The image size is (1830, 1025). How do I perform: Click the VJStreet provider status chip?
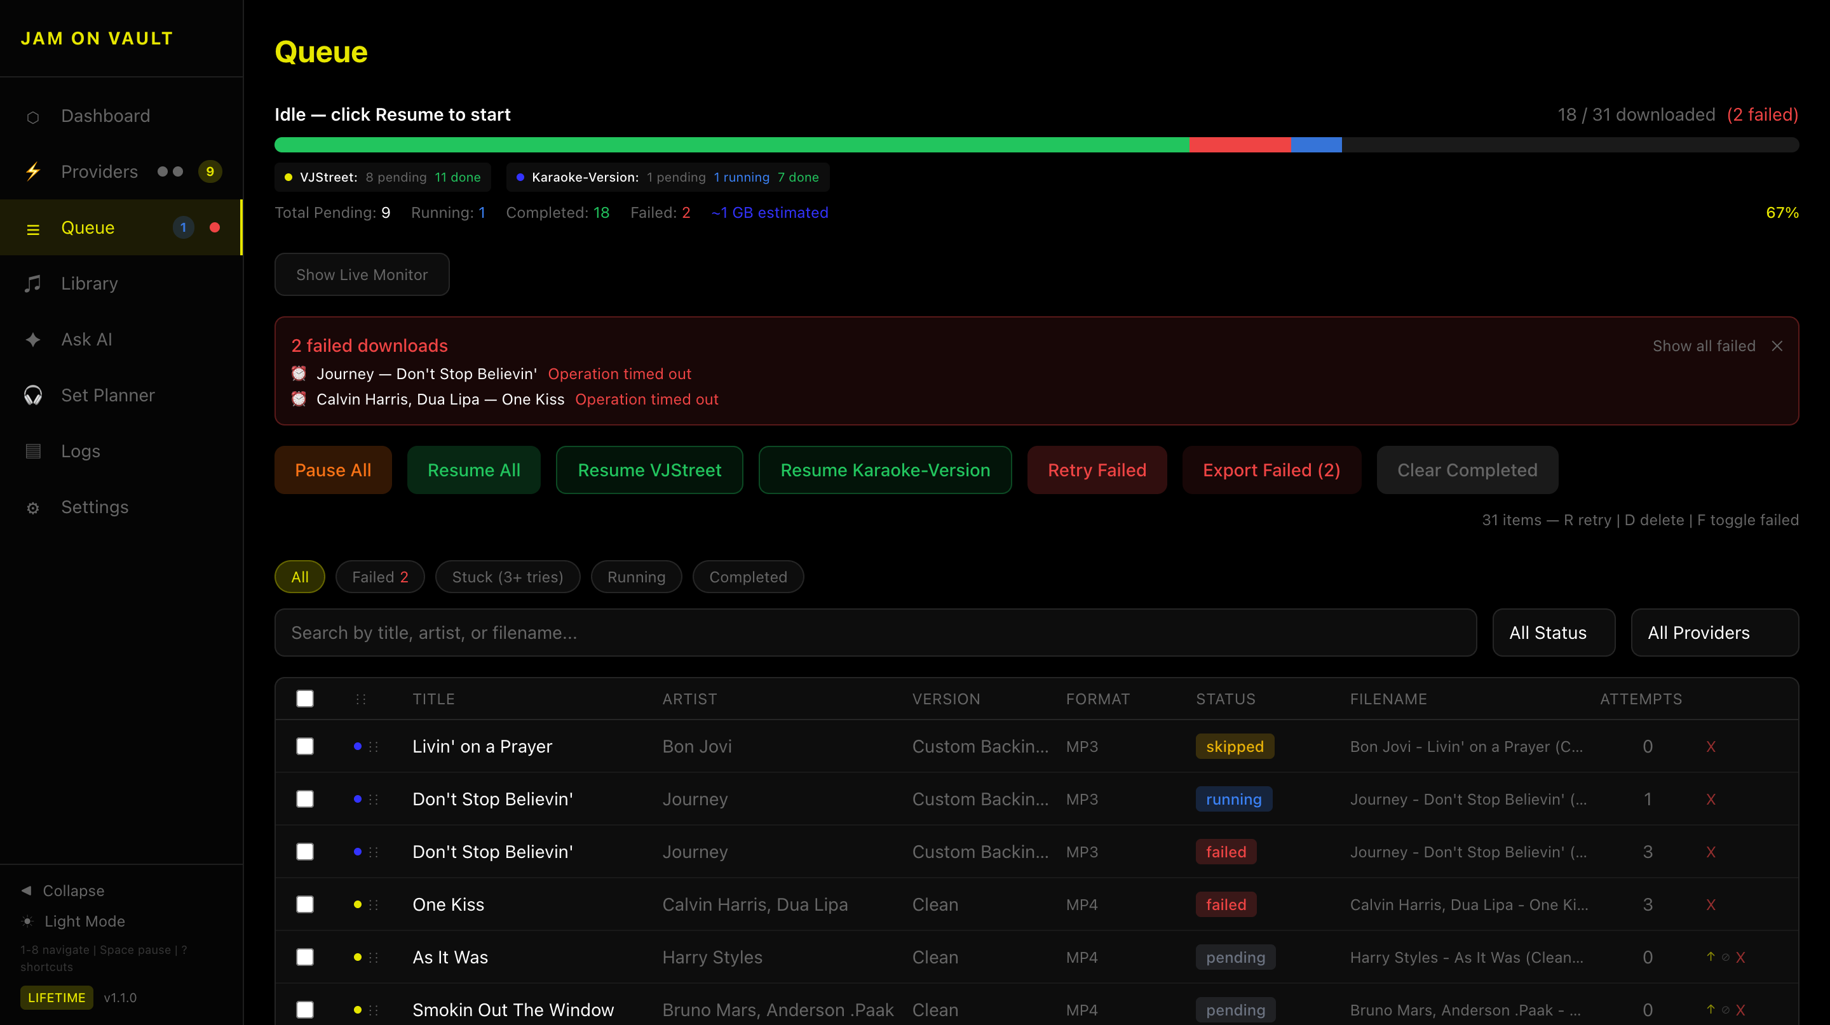[383, 177]
